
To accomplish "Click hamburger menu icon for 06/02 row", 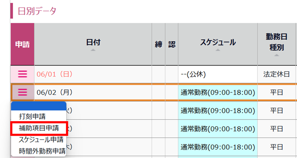I will coord(23,92).
